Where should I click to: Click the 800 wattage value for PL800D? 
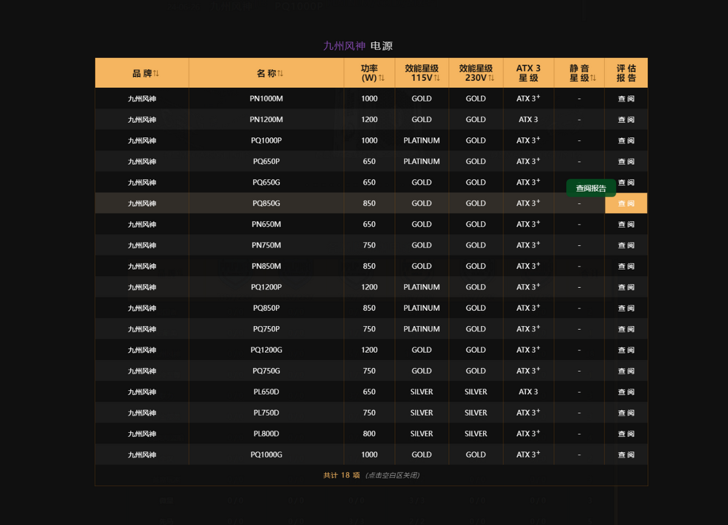pos(369,433)
